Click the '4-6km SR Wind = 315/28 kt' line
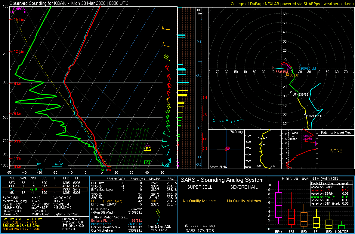355x234 pixels. click(116, 212)
